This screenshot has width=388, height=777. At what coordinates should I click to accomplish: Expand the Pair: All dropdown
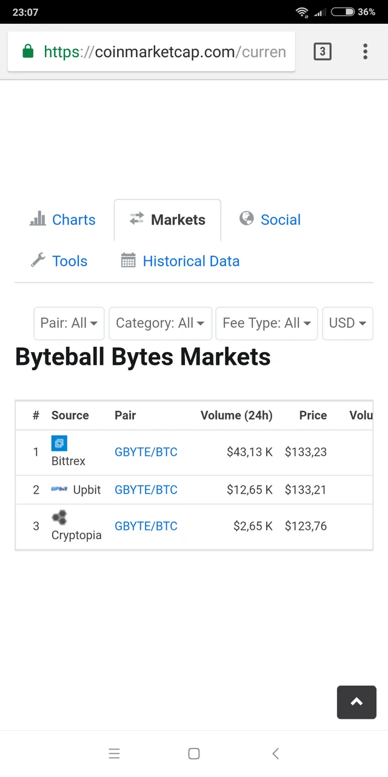pos(69,323)
